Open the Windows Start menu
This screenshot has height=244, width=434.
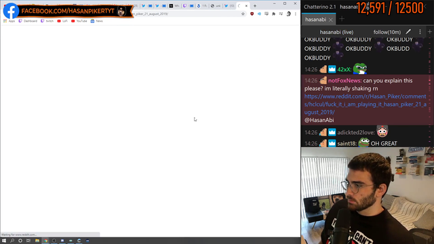(4, 241)
